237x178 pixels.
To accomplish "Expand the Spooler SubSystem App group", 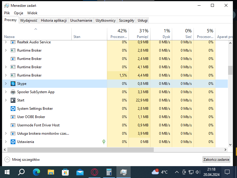I will (6, 92).
